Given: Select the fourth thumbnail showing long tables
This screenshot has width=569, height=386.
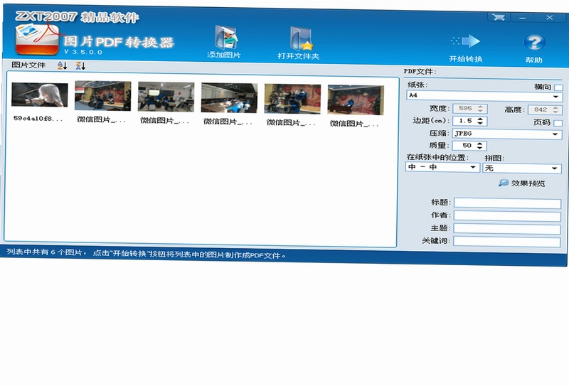Looking at the screenshot, I should (229, 98).
